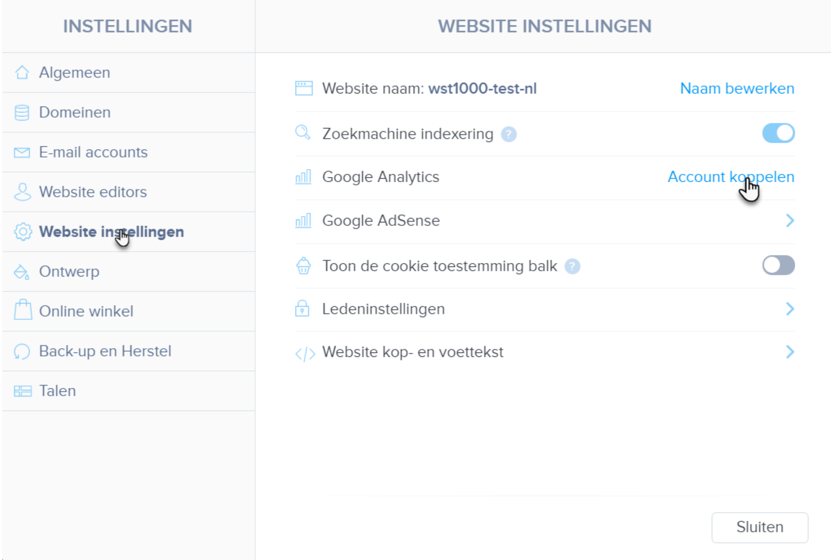Screen dimensions: 831x560
Task: Expand Google AdSense settings
Action: (790, 221)
